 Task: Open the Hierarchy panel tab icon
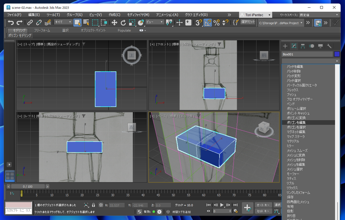click(x=303, y=46)
